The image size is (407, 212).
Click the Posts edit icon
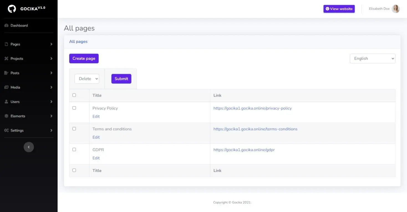pyautogui.click(x=6, y=73)
